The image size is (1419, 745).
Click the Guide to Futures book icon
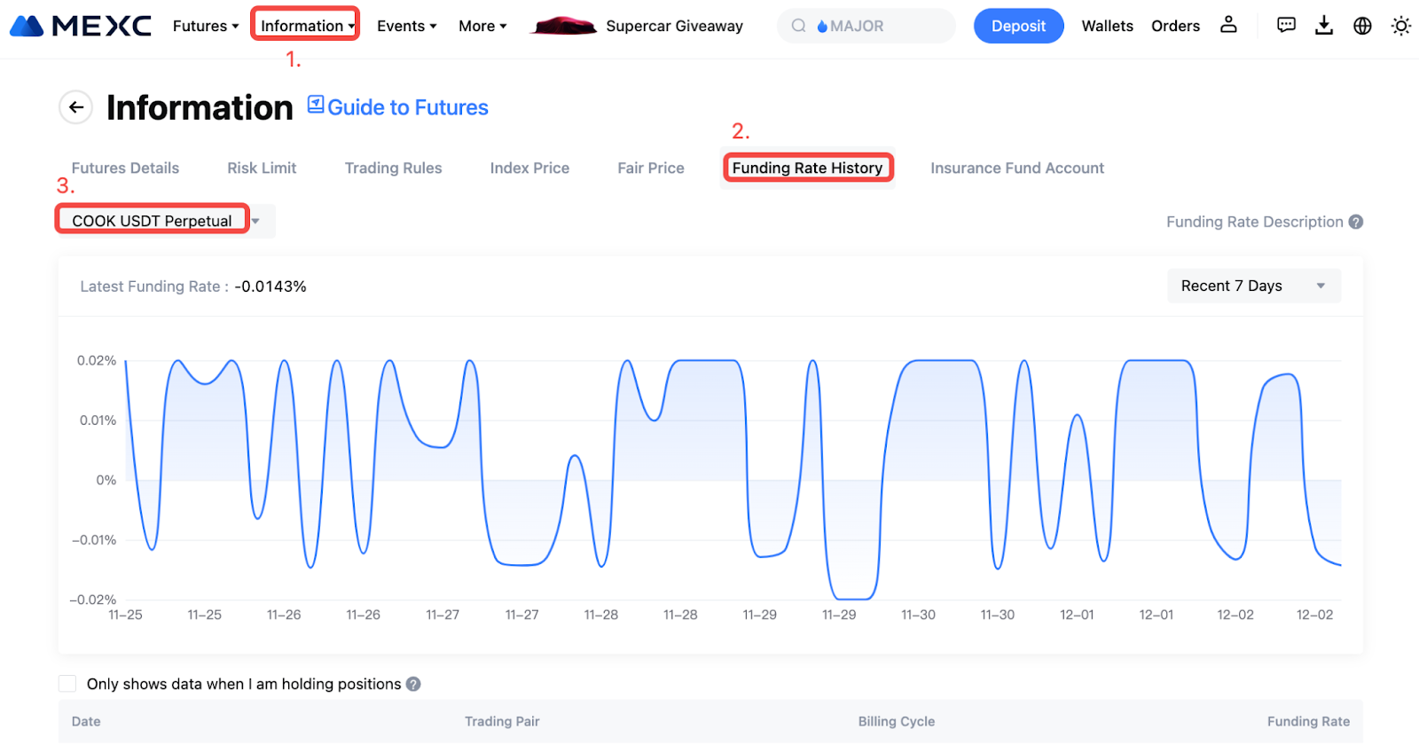316,105
